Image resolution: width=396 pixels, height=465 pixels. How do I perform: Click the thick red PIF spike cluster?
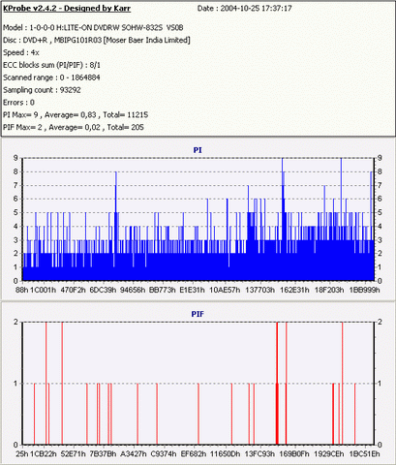click(277, 384)
